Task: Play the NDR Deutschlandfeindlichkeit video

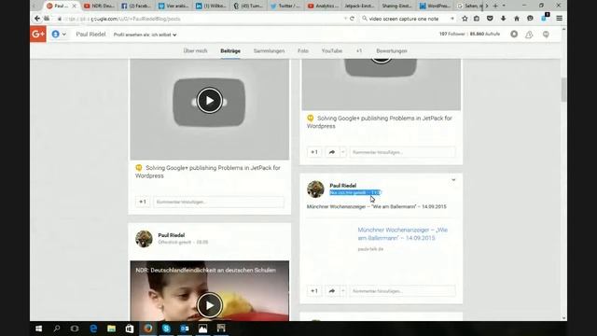Action: point(209,305)
